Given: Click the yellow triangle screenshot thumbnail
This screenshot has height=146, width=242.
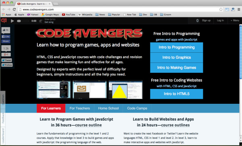Looking at the screenshot, I should click(x=125, y=90).
